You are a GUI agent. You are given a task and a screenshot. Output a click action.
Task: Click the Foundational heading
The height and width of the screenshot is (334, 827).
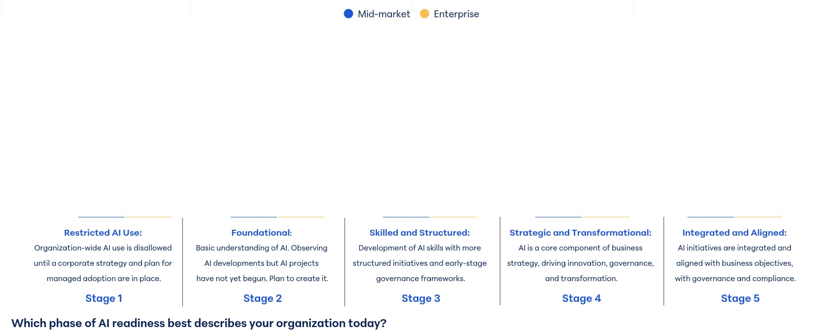coord(262,233)
